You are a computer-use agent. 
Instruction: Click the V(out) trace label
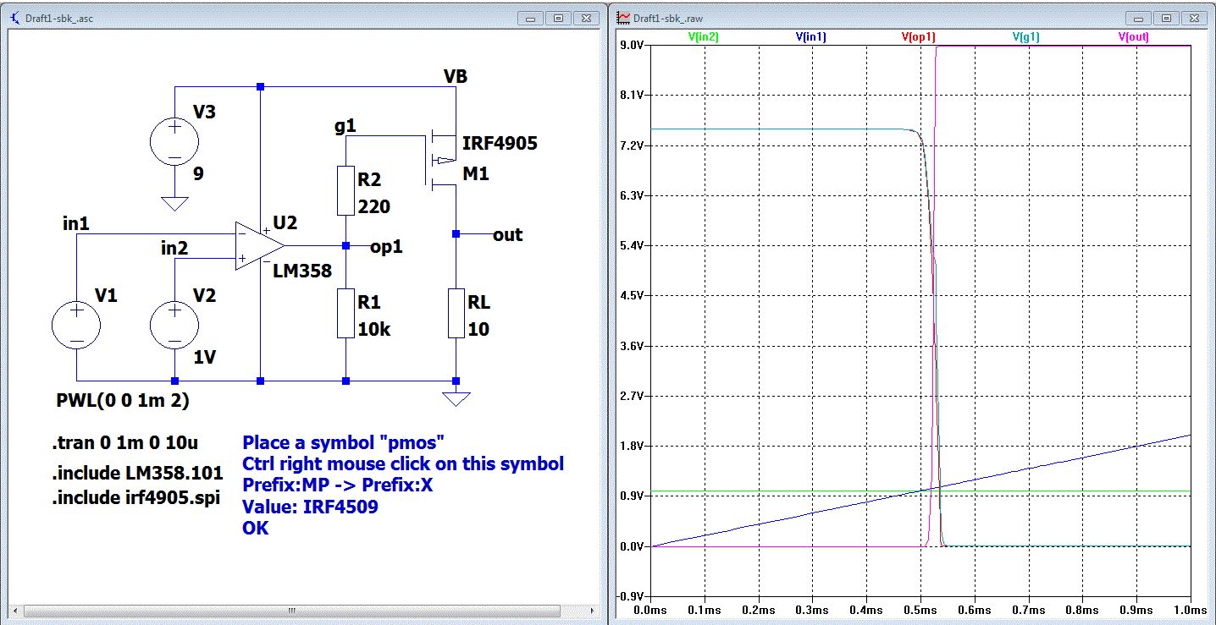(1135, 37)
